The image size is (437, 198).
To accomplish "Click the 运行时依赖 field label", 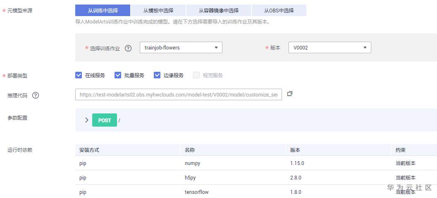I will (x=20, y=150).
